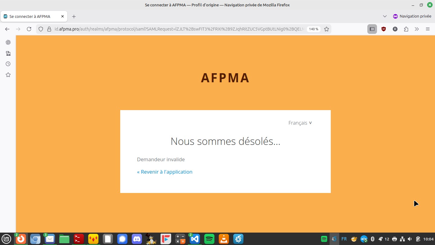Show more tools via the overflow chevron

[x=417, y=29]
